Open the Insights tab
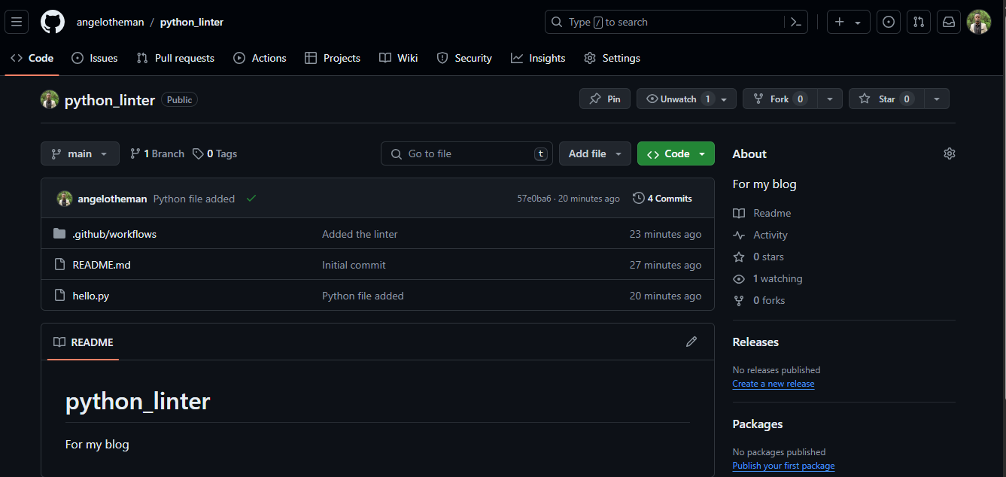Screen dimensions: 1006x477 [538, 58]
